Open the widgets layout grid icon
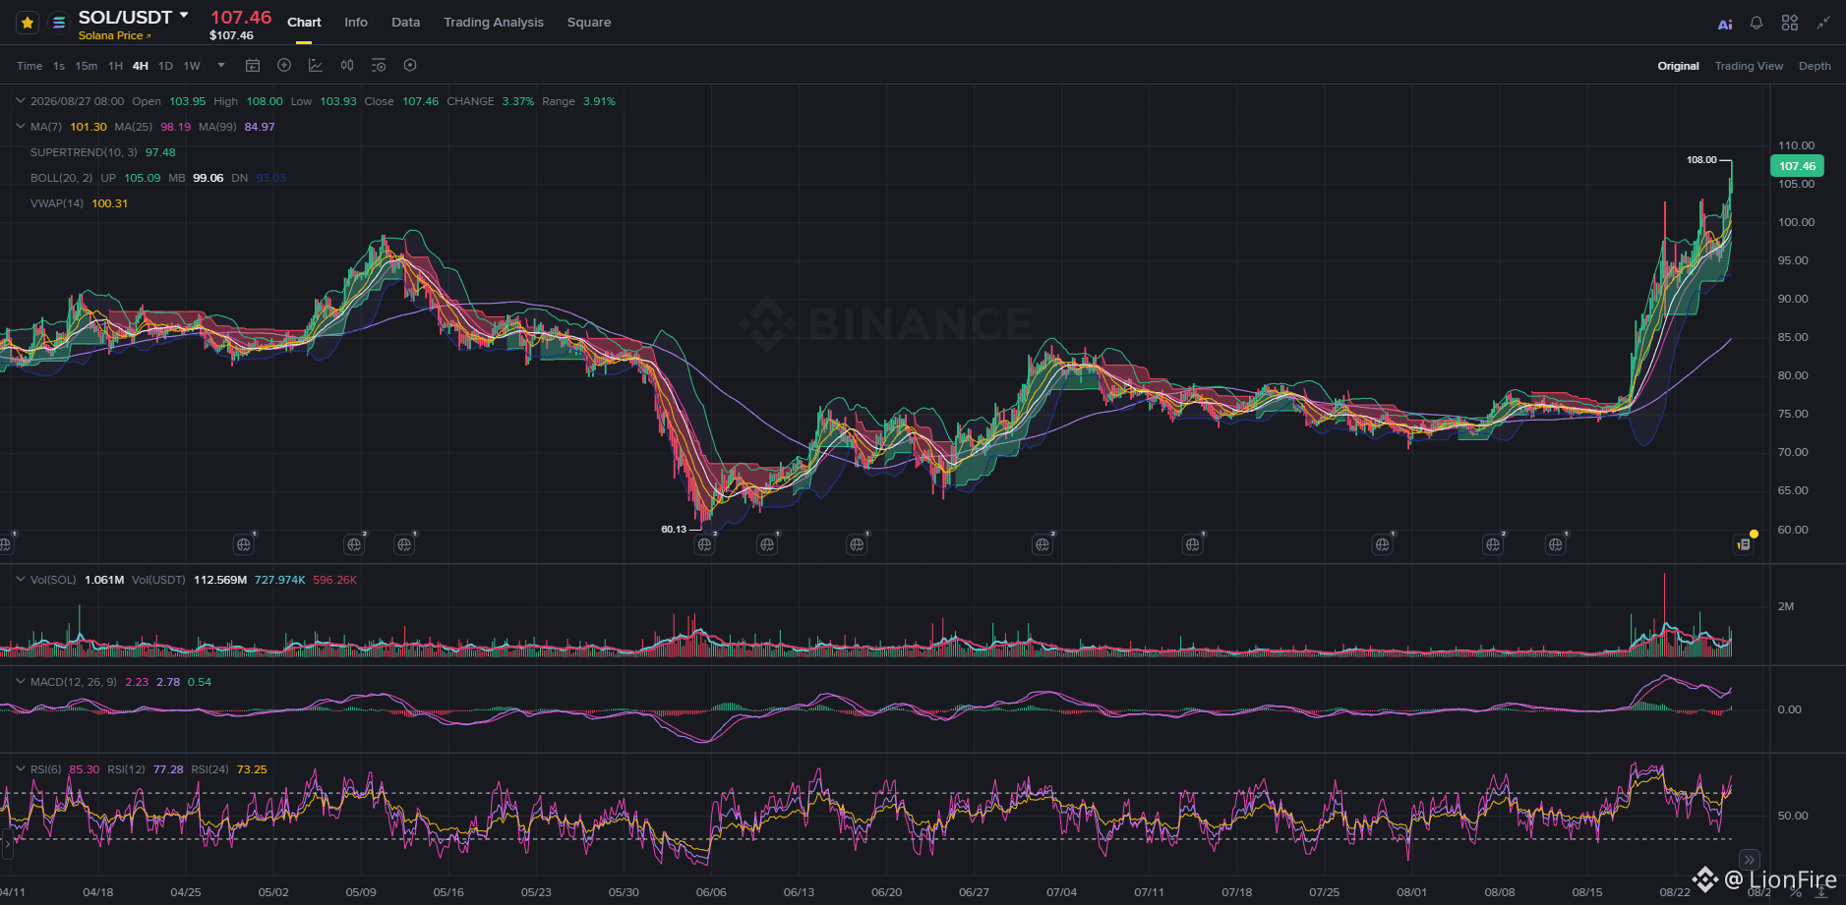This screenshot has height=905, width=1846. pyautogui.click(x=1790, y=23)
